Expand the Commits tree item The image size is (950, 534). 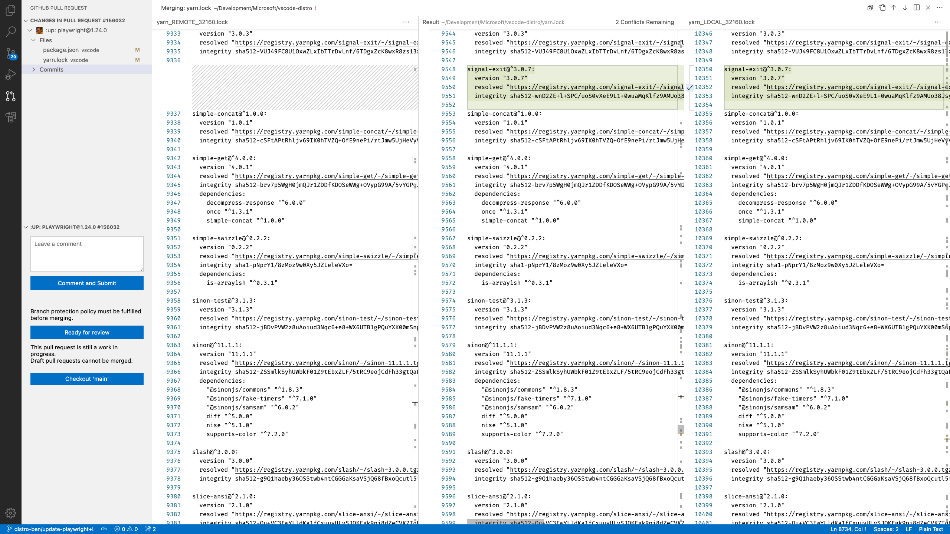coord(34,69)
